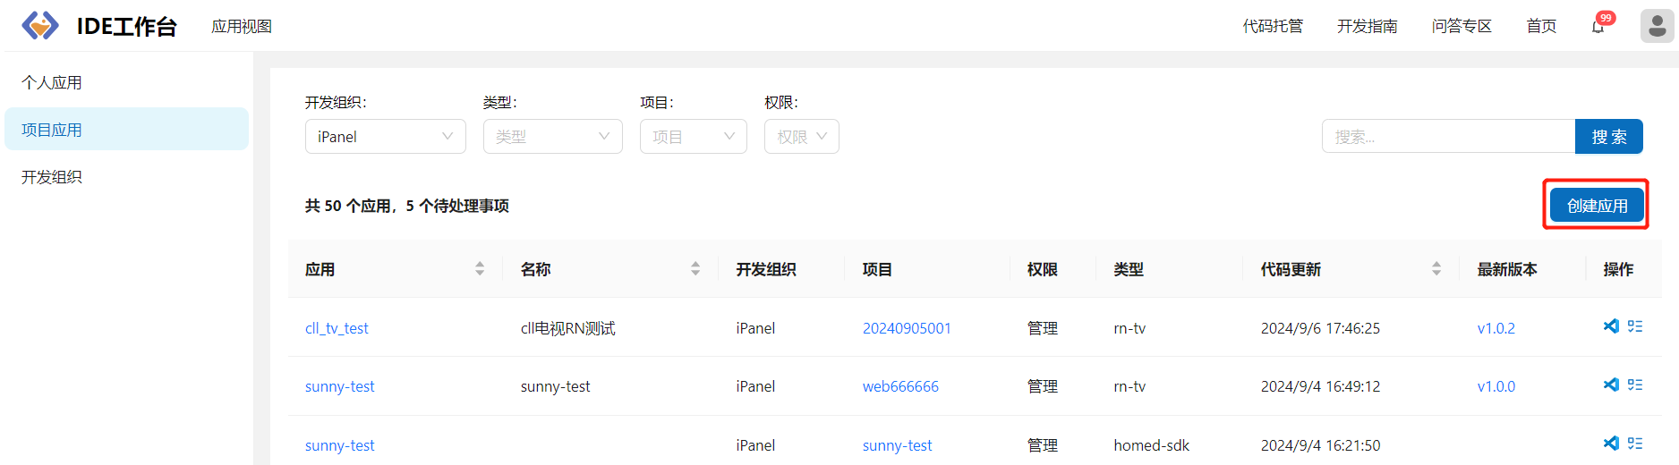This screenshot has width=1679, height=465.
Task: Open VS Code icon for web666666 row
Action: point(1611,385)
